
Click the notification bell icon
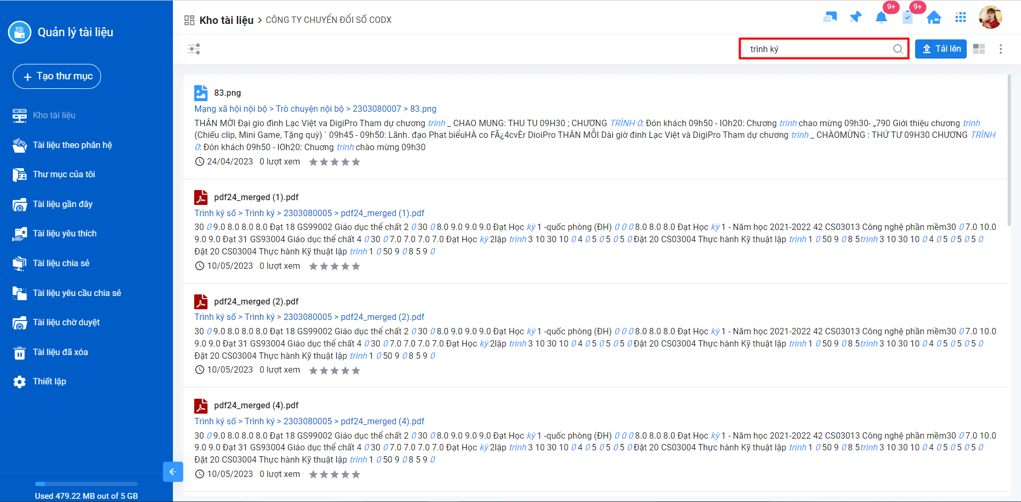(x=881, y=18)
